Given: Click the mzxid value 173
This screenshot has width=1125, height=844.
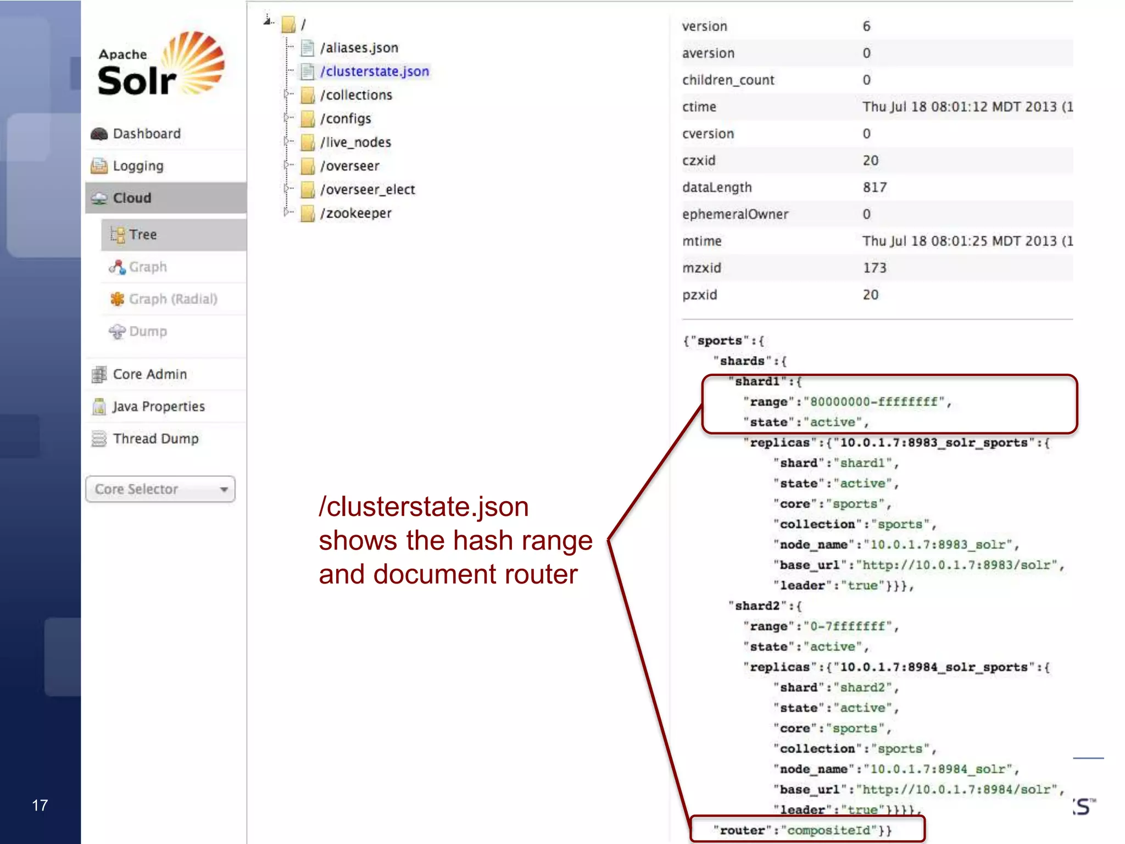Looking at the screenshot, I should coord(875,268).
